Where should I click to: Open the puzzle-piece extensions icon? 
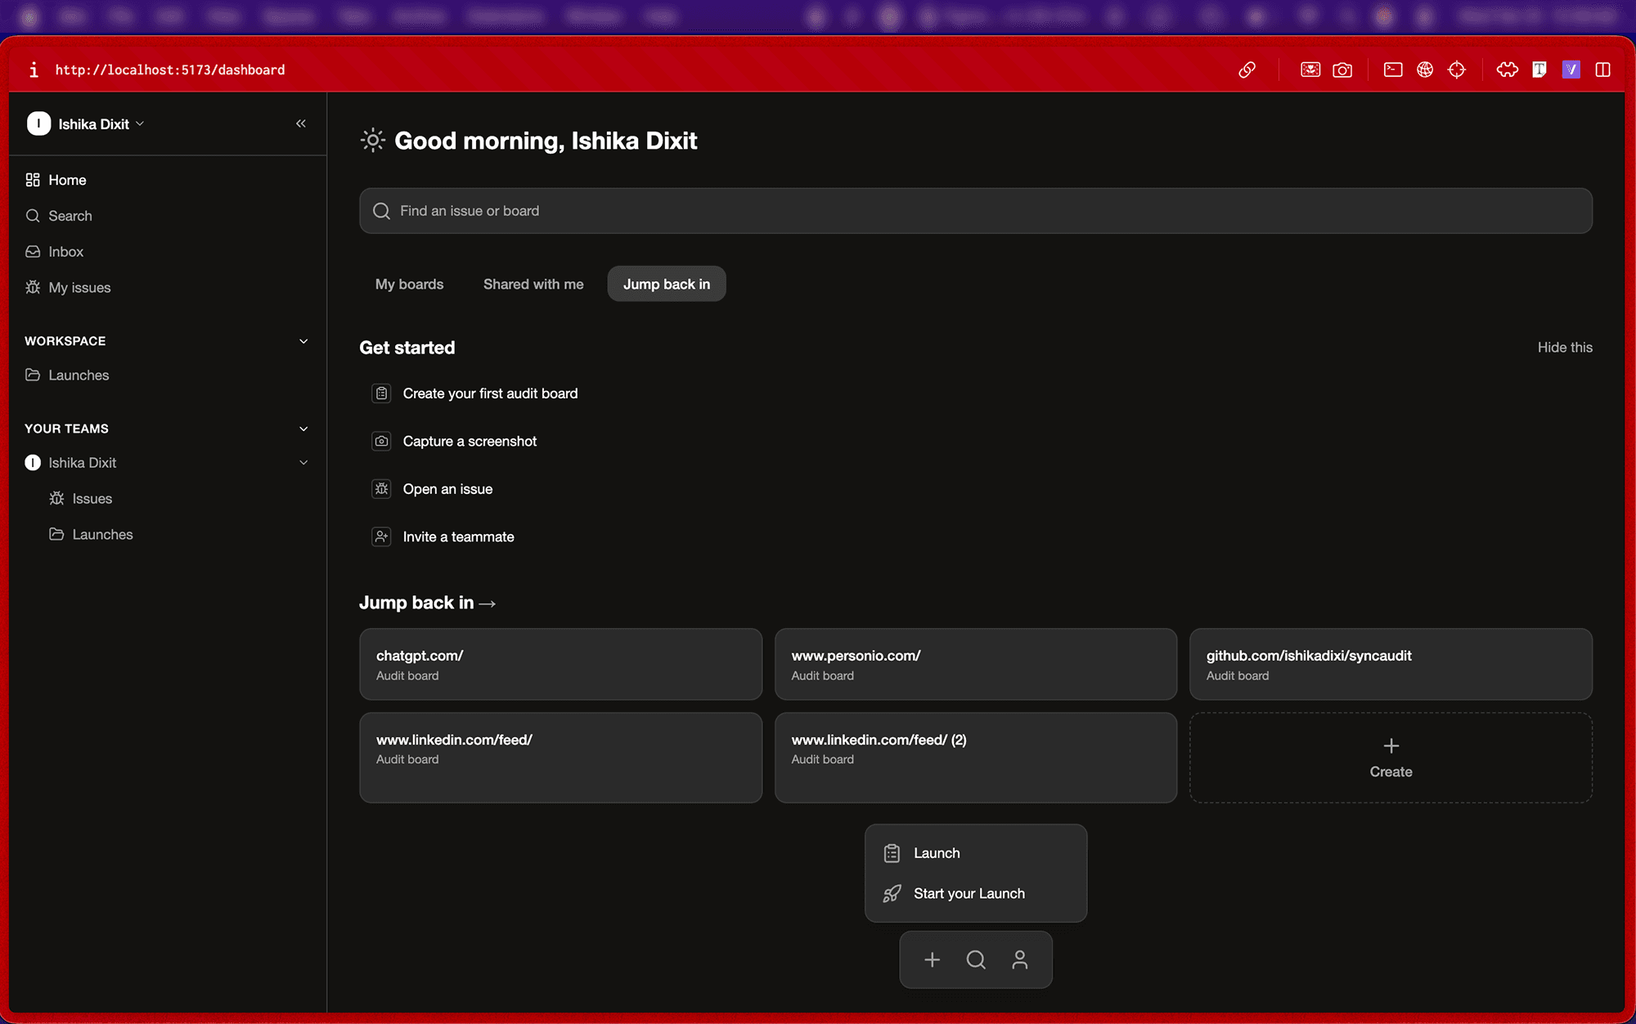tap(1507, 70)
